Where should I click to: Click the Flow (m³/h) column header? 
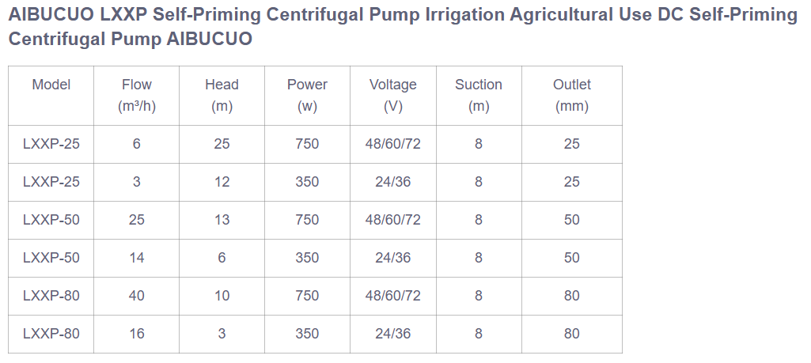click(x=137, y=96)
